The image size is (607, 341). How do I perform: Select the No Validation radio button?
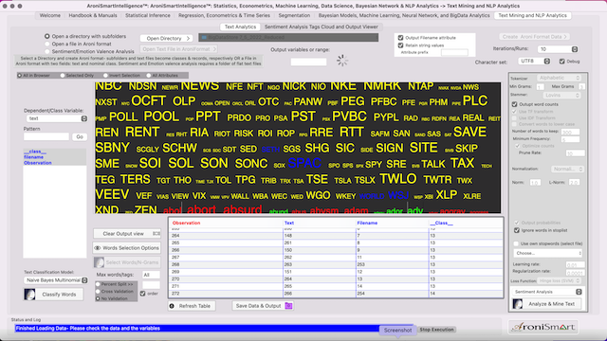click(x=98, y=298)
